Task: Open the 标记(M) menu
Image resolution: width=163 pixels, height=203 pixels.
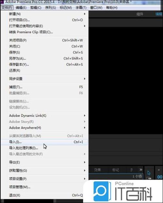Action: coord(66,7)
